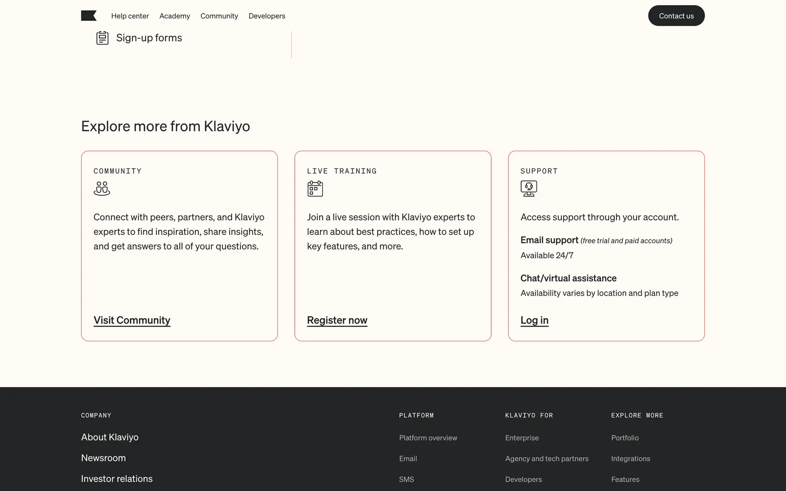The height and width of the screenshot is (491, 786).
Task: Open the Sign-up forms topic link
Action: (149, 38)
